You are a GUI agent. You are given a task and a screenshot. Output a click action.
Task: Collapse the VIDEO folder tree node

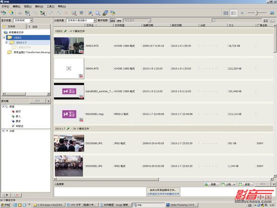click(x=4, y=37)
